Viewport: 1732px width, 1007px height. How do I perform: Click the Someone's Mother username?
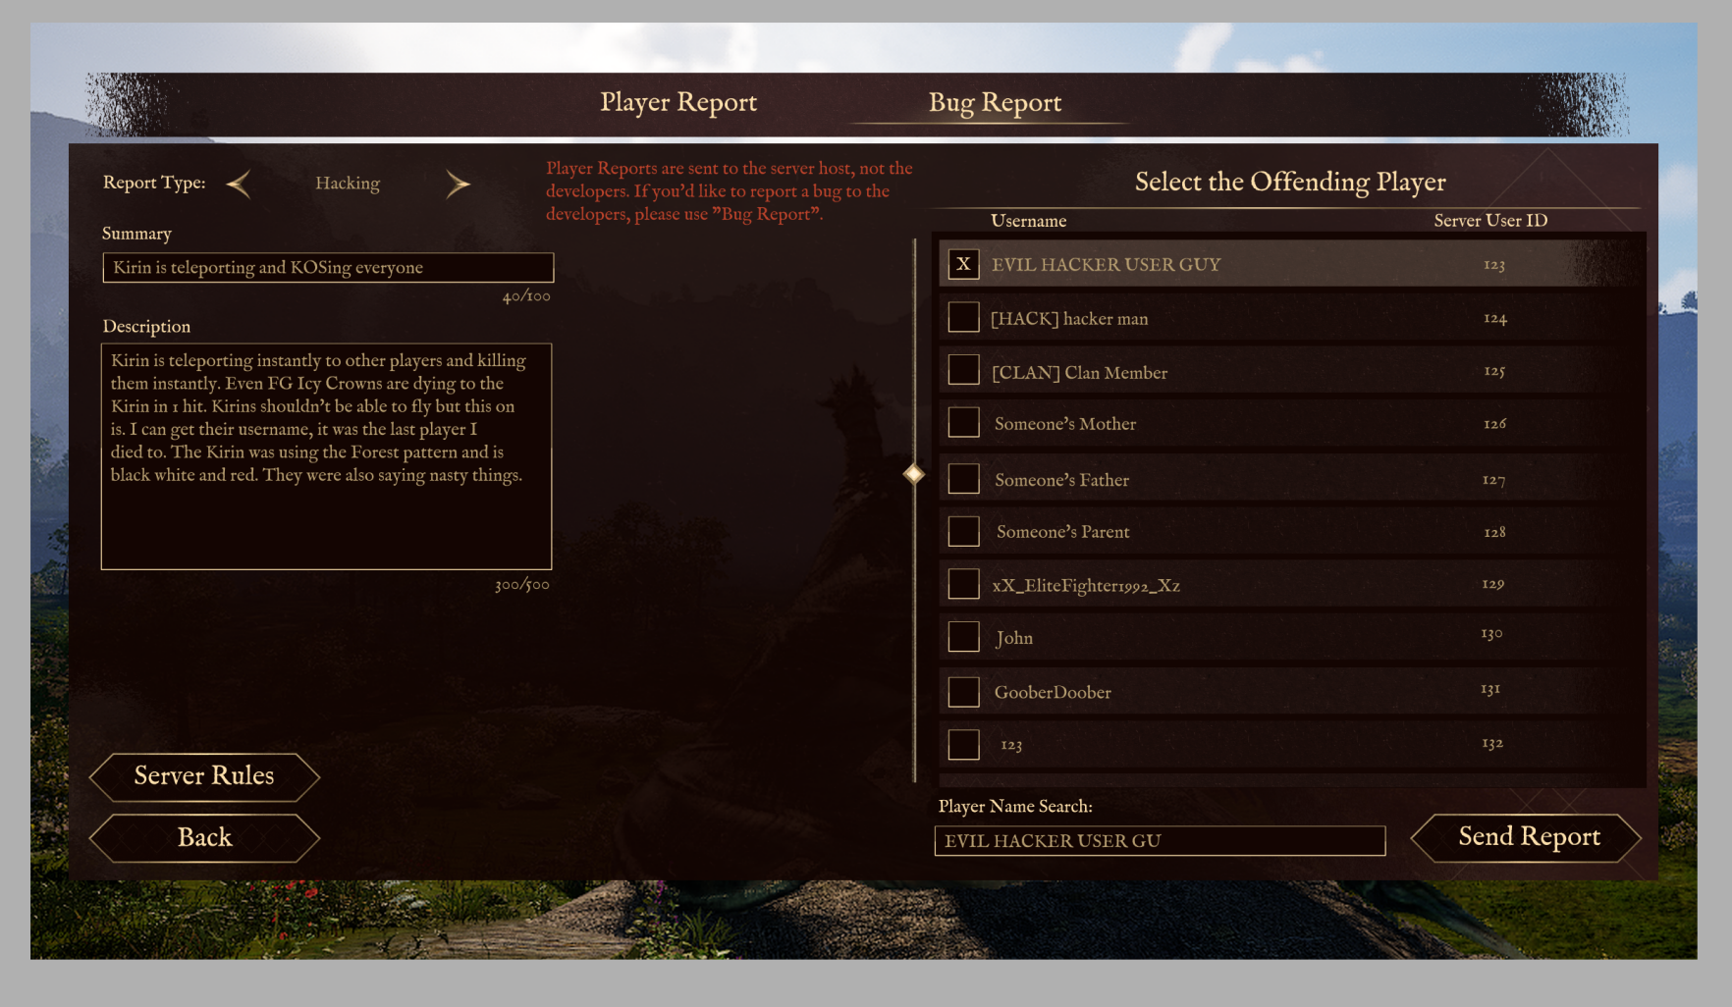[x=1065, y=424]
